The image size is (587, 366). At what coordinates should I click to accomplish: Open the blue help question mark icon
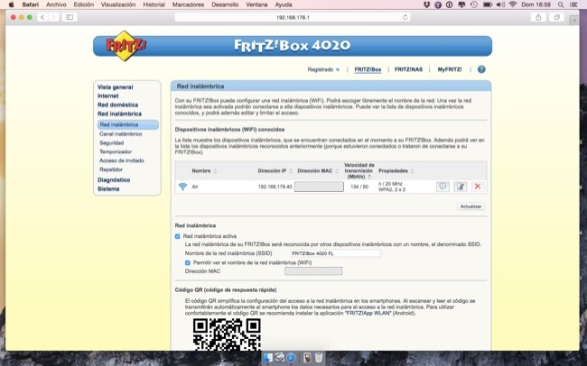click(x=481, y=69)
